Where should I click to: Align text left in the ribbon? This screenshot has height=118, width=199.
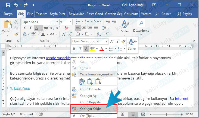pyautogui.click(x=78, y=28)
